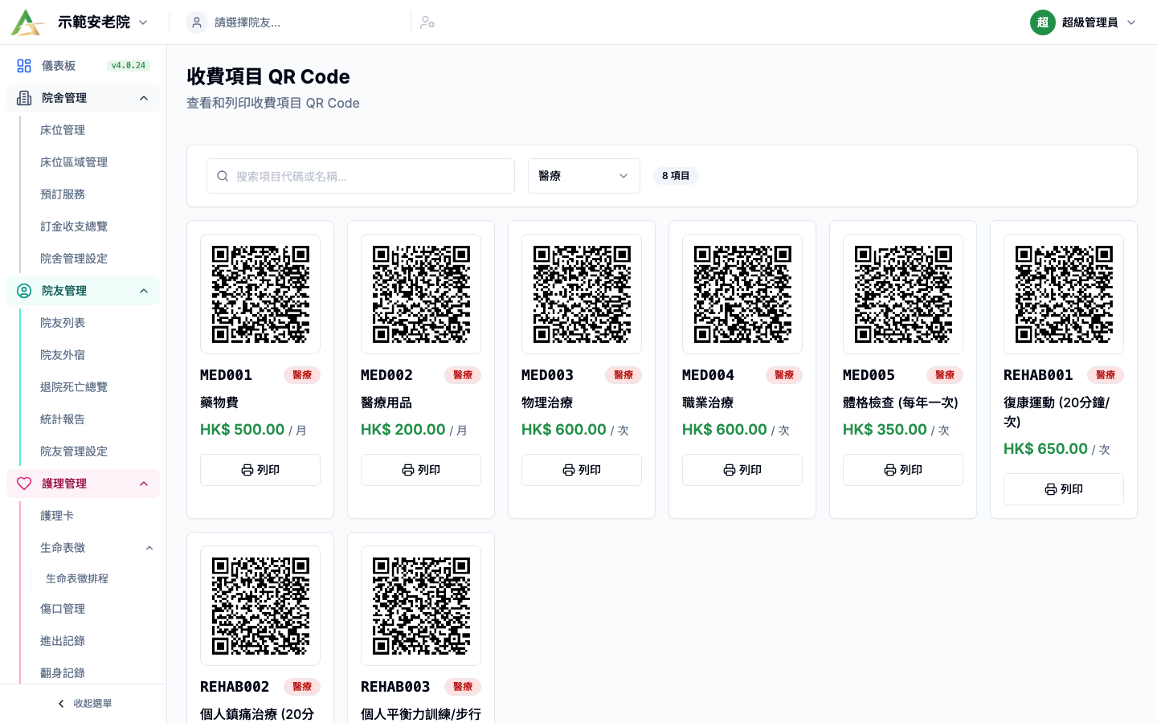Go to 儀表板
1157x723 pixels.
(x=59, y=66)
